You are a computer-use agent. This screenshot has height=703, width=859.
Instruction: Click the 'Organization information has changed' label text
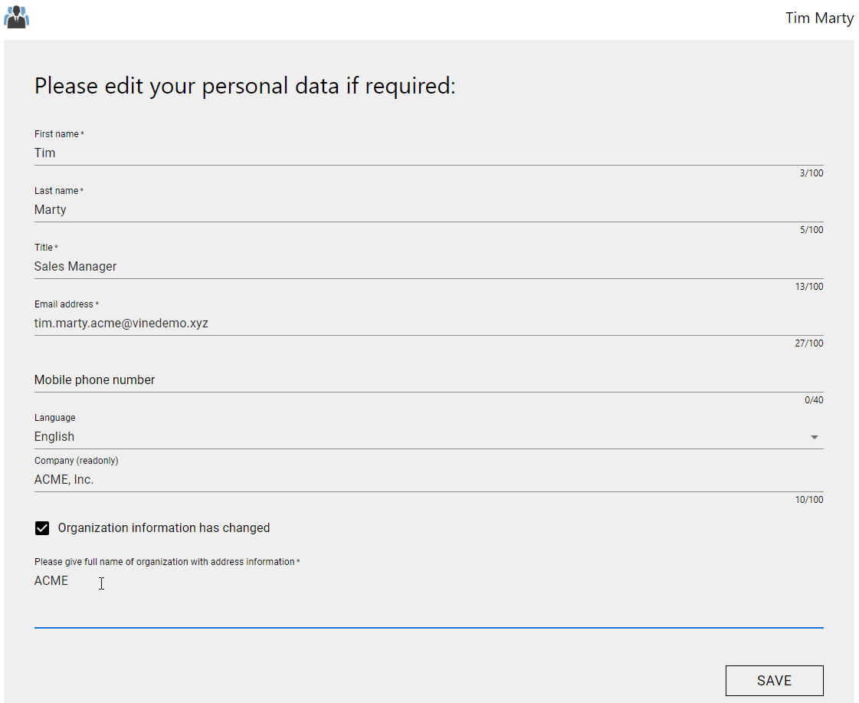(x=164, y=528)
